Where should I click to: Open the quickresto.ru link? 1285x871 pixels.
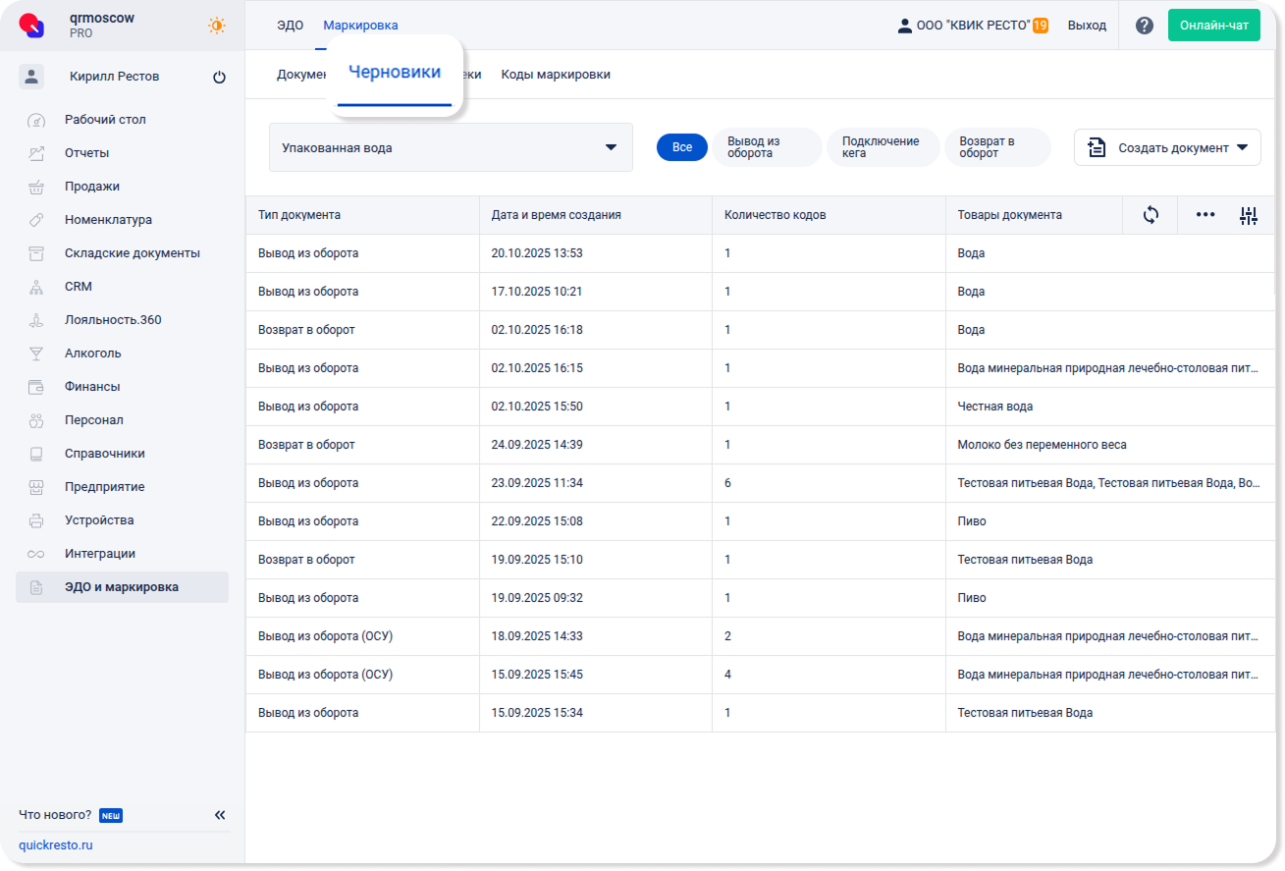point(56,844)
